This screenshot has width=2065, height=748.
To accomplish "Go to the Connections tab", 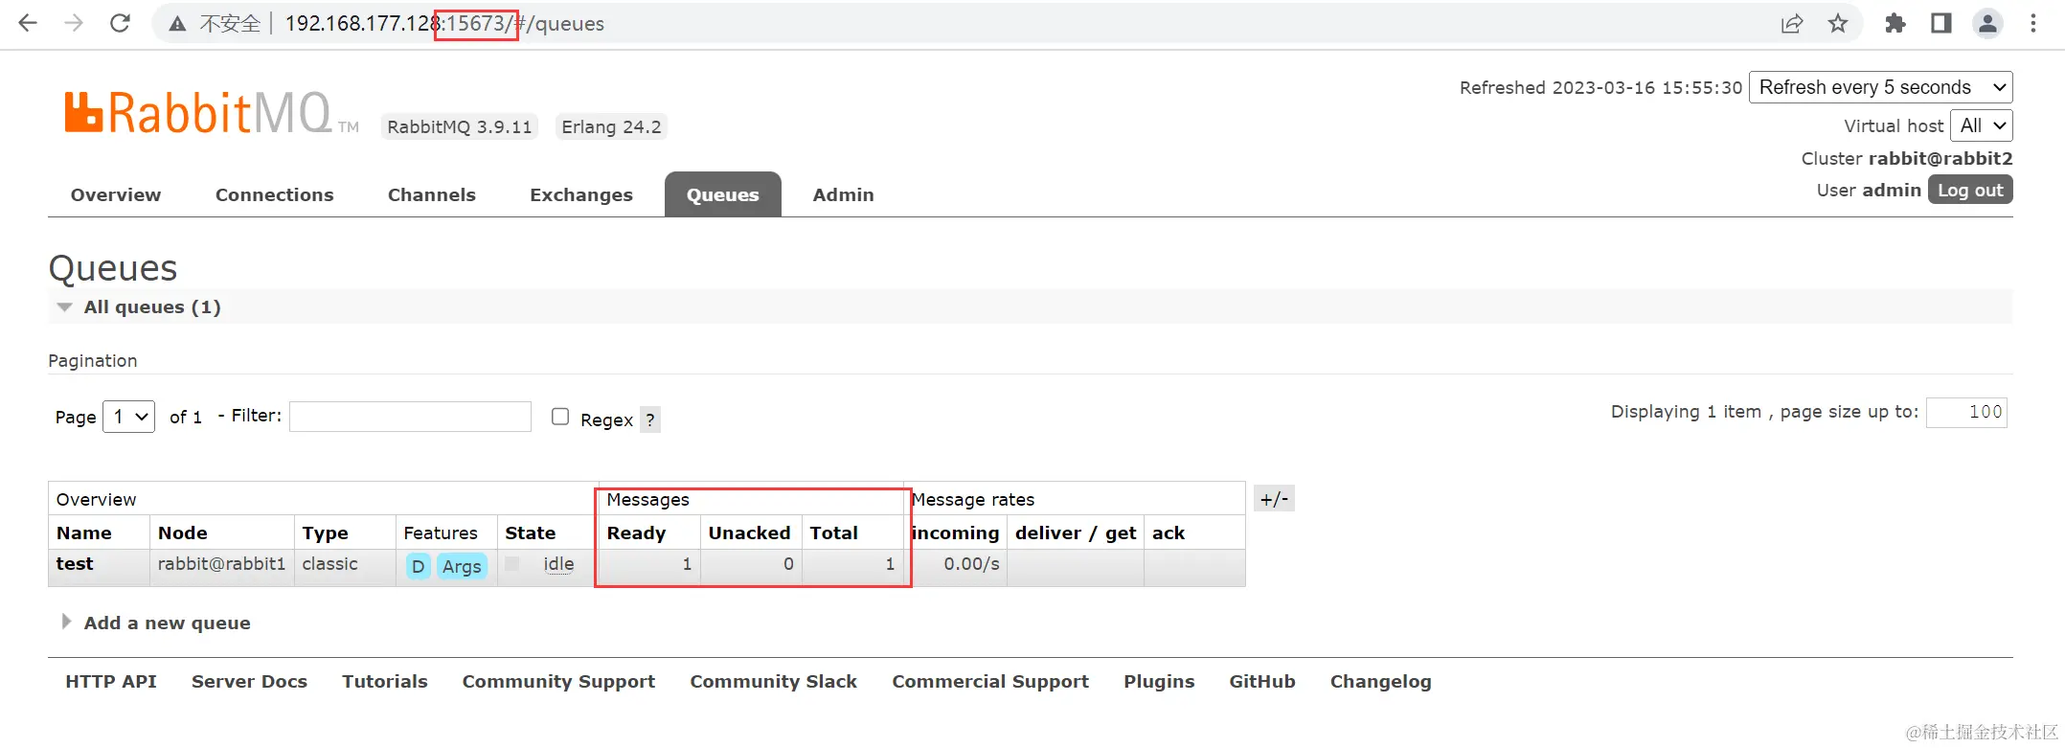I will coord(275,194).
